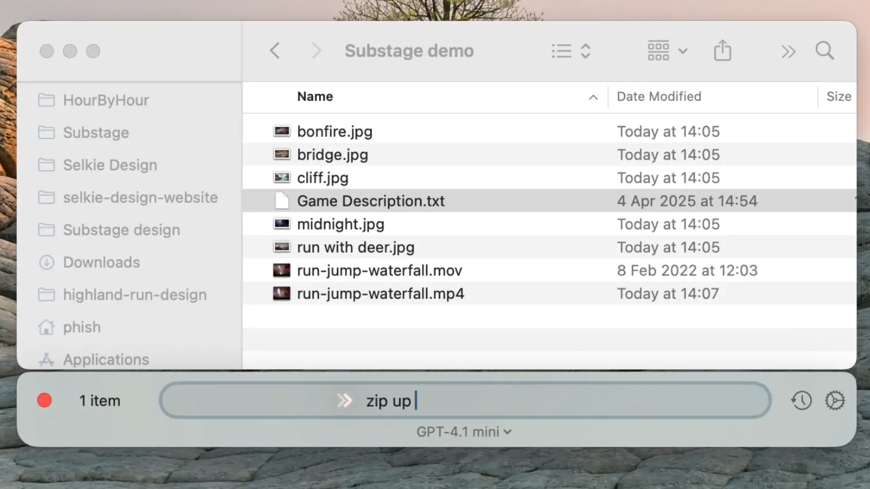This screenshot has height=489, width=870.
Task: Select midnight.jpg file
Action: (x=549, y=224)
